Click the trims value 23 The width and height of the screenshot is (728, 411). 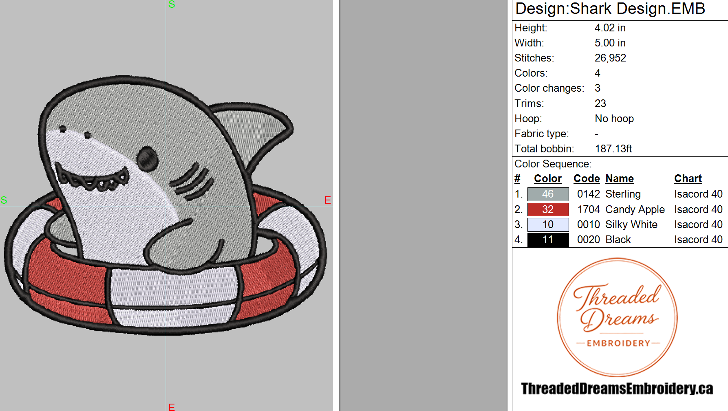pyautogui.click(x=600, y=103)
